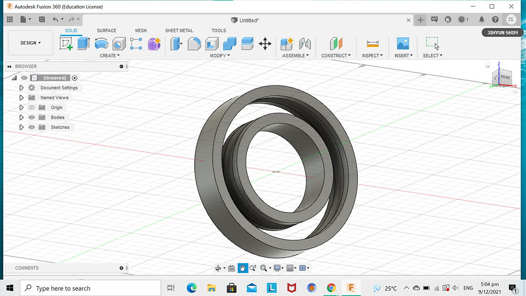The height and width of the screenshot is (296, 526).
Task: Save the document with Save icon
Action: point(42,19)
